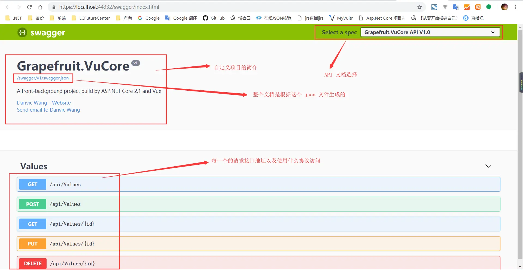Viewport: 523px width, 270px height.
Task: Go back using browser back arrow
Action: point(8,7)
